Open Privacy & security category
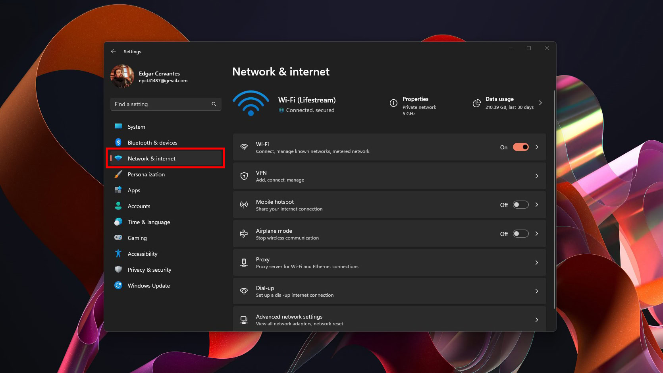This screenshot has width=663, height=373. (166, 270)
